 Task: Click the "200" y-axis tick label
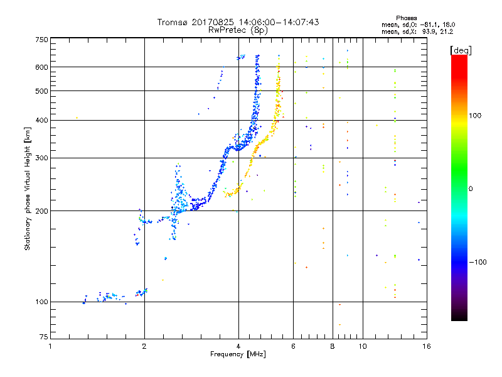point(41,211)
